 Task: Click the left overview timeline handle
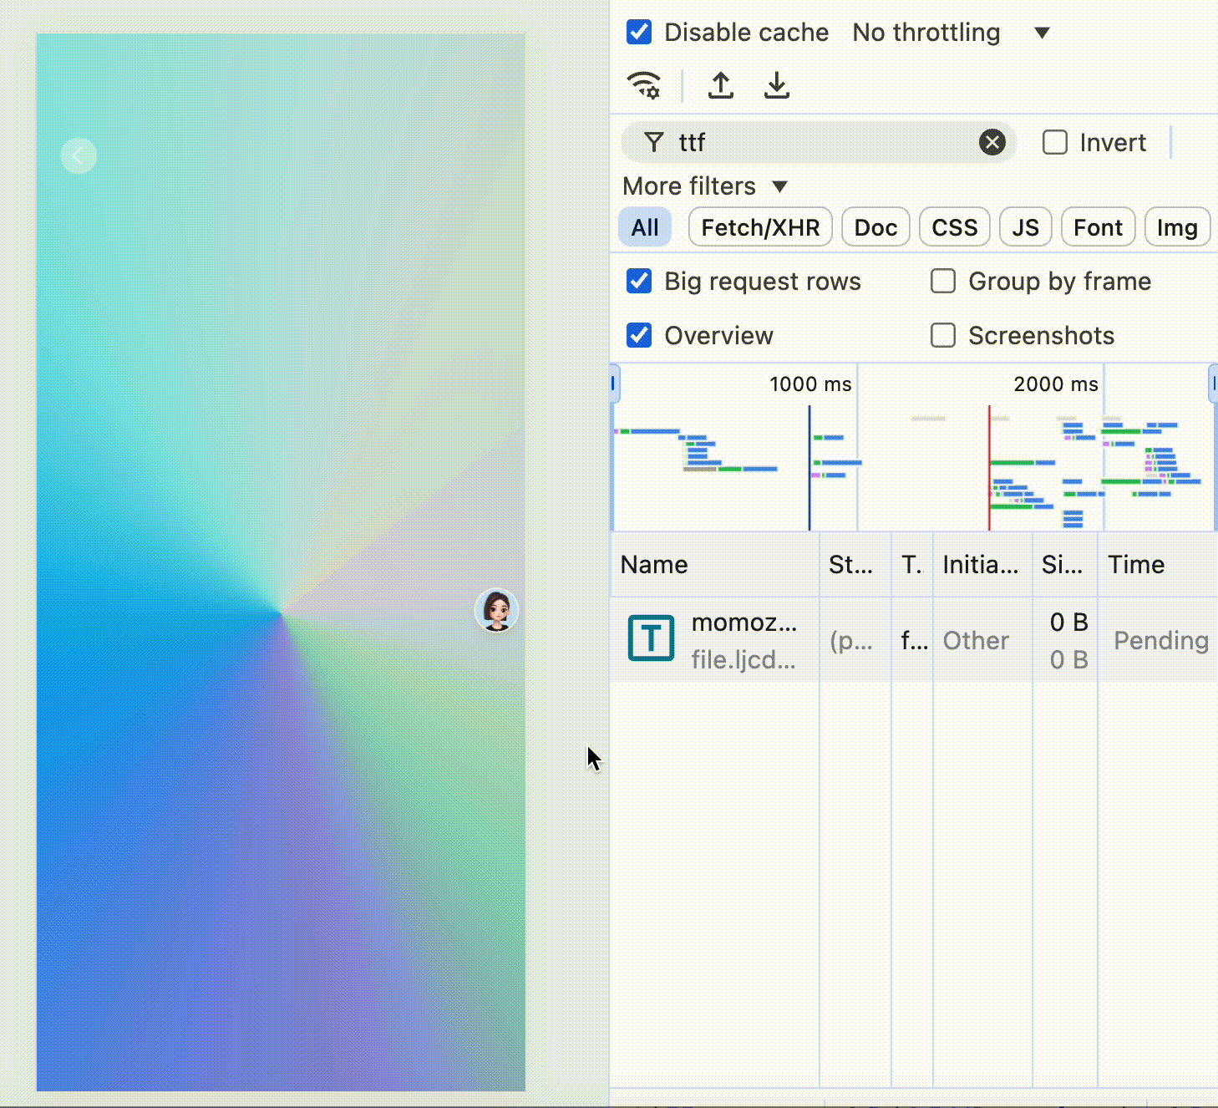tap(614, 384)
